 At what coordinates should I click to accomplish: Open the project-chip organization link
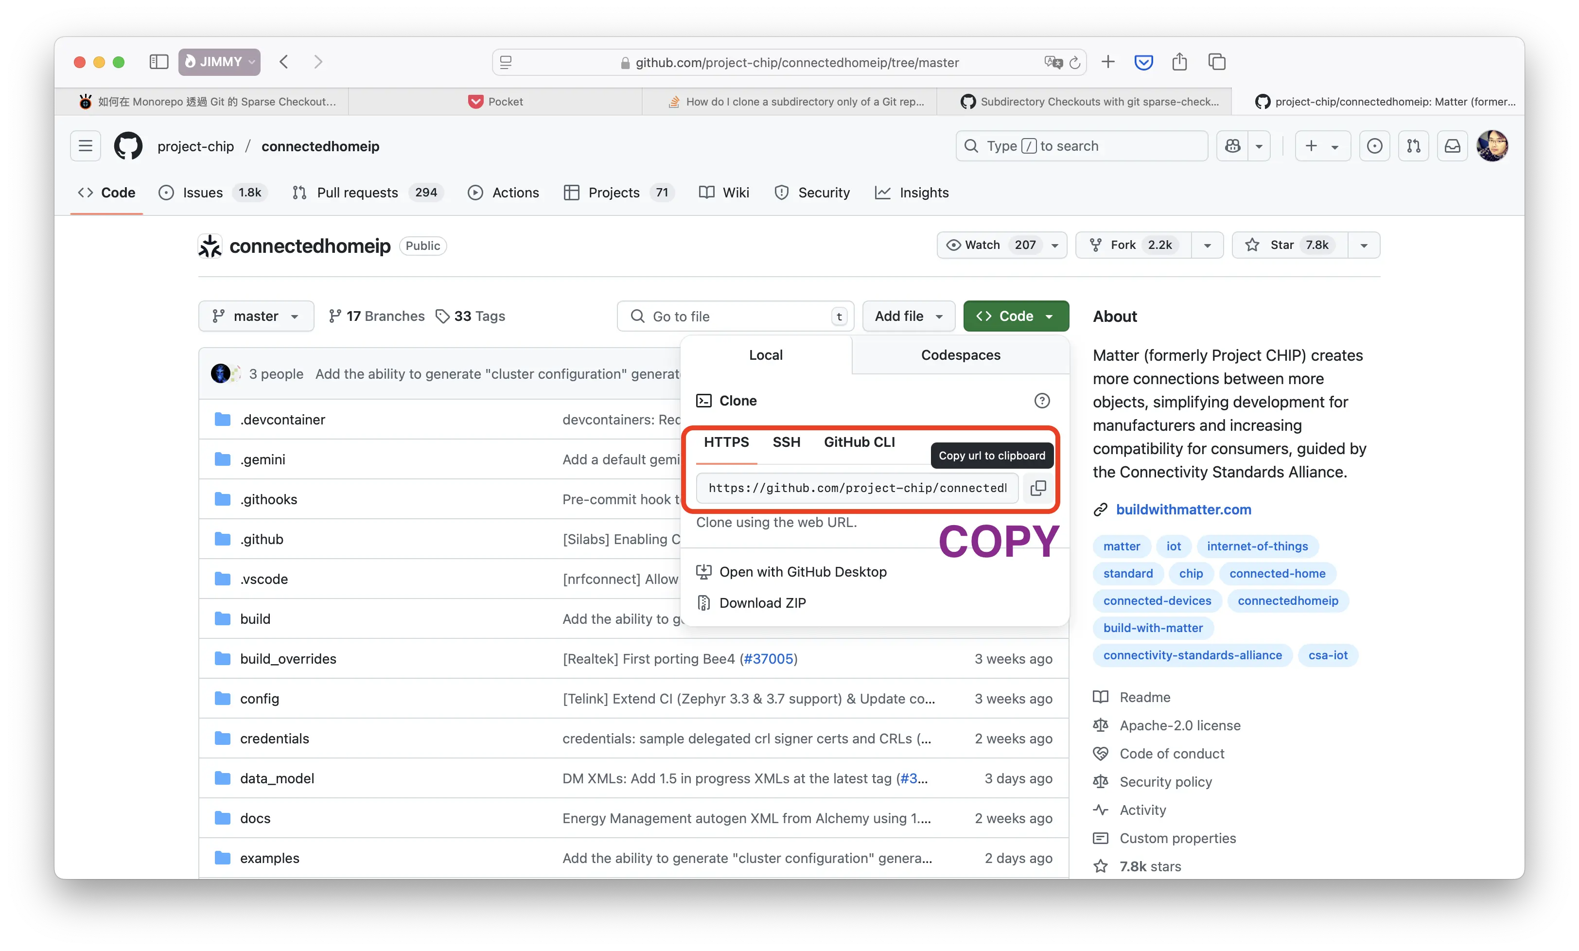tap(195, 146)
